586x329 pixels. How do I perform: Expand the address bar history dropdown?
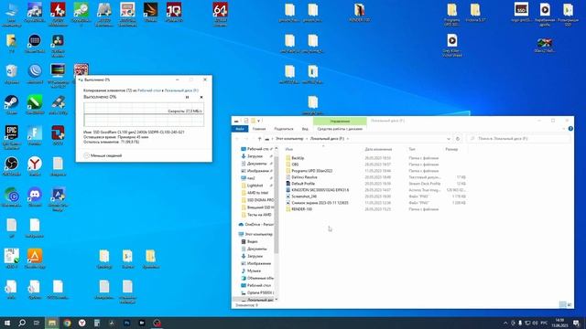[449, 139]
